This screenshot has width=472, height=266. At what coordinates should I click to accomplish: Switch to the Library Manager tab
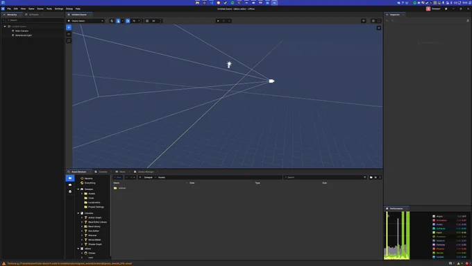(x=146, y=172)
